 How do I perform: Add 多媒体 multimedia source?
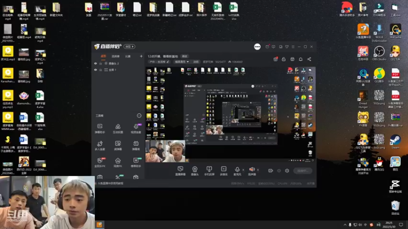click(223, 171)
